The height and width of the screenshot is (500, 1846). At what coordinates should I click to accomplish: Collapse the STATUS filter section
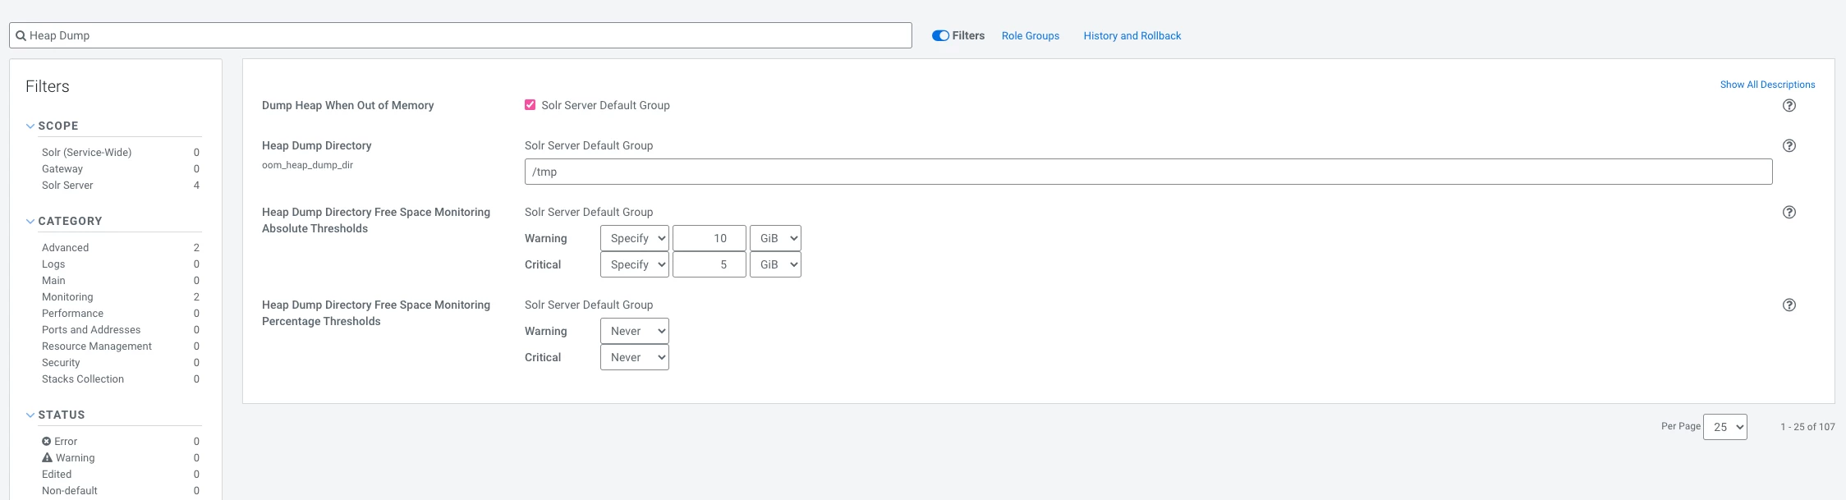tap(30, 415)
